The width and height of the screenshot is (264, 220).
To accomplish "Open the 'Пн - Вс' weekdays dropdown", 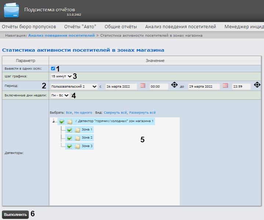I will (x=60, y=95).
